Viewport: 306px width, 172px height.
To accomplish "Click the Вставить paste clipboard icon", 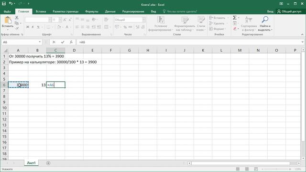I will [x=8, y=20].
